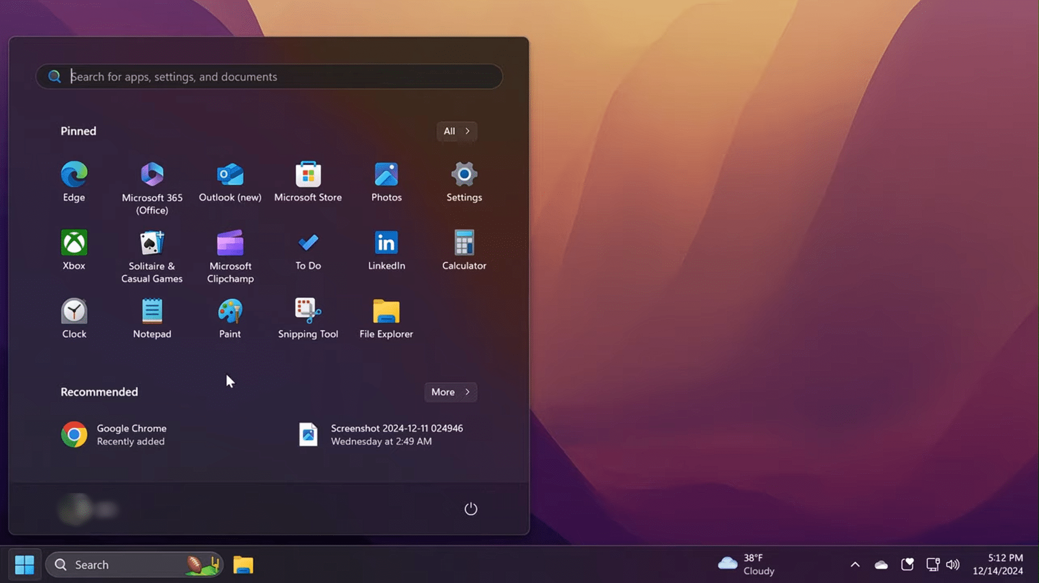Open the network display tray icon
This screenshot has height=583, width=1039.
[x=932, y=565]
